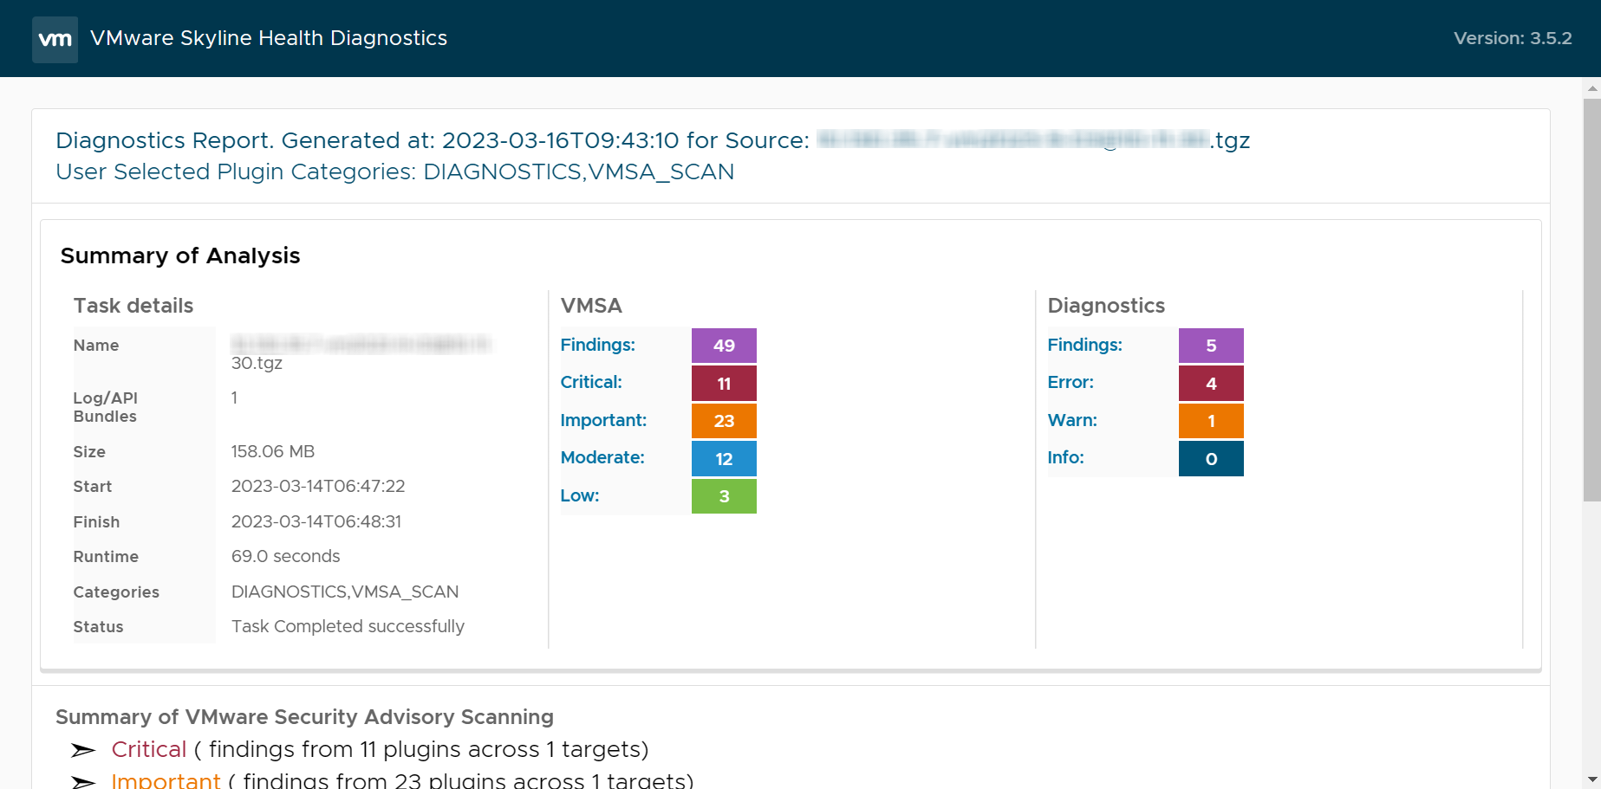Open the VMSA Important link
Image resolution: width=1601 pixels, height=789 pixels.
pos(603,420)
